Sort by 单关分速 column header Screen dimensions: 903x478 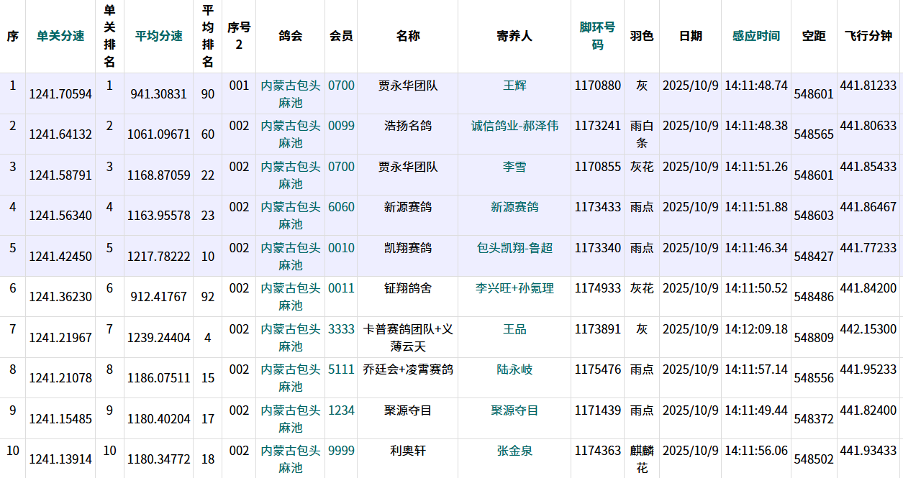click(60, 36)
